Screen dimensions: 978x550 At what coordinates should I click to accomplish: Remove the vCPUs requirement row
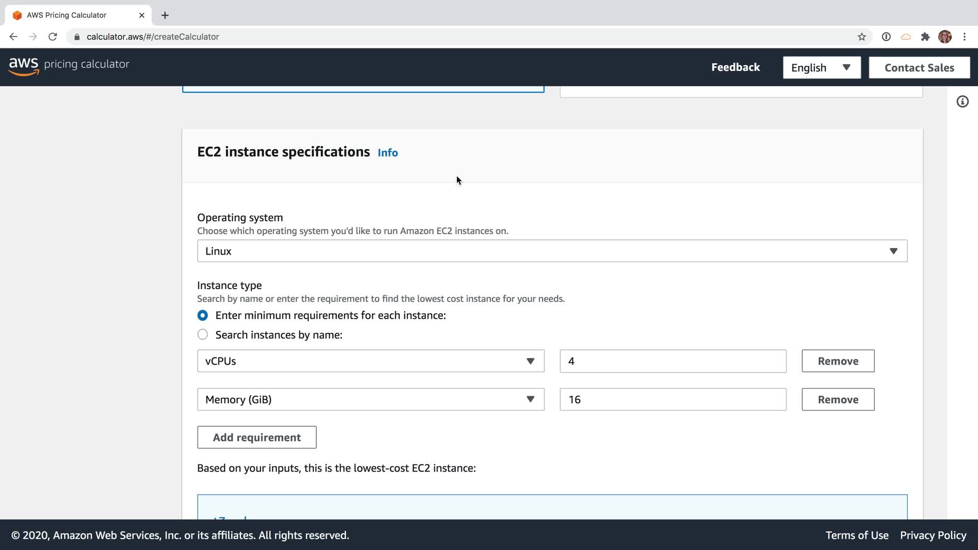pos(837,361)
